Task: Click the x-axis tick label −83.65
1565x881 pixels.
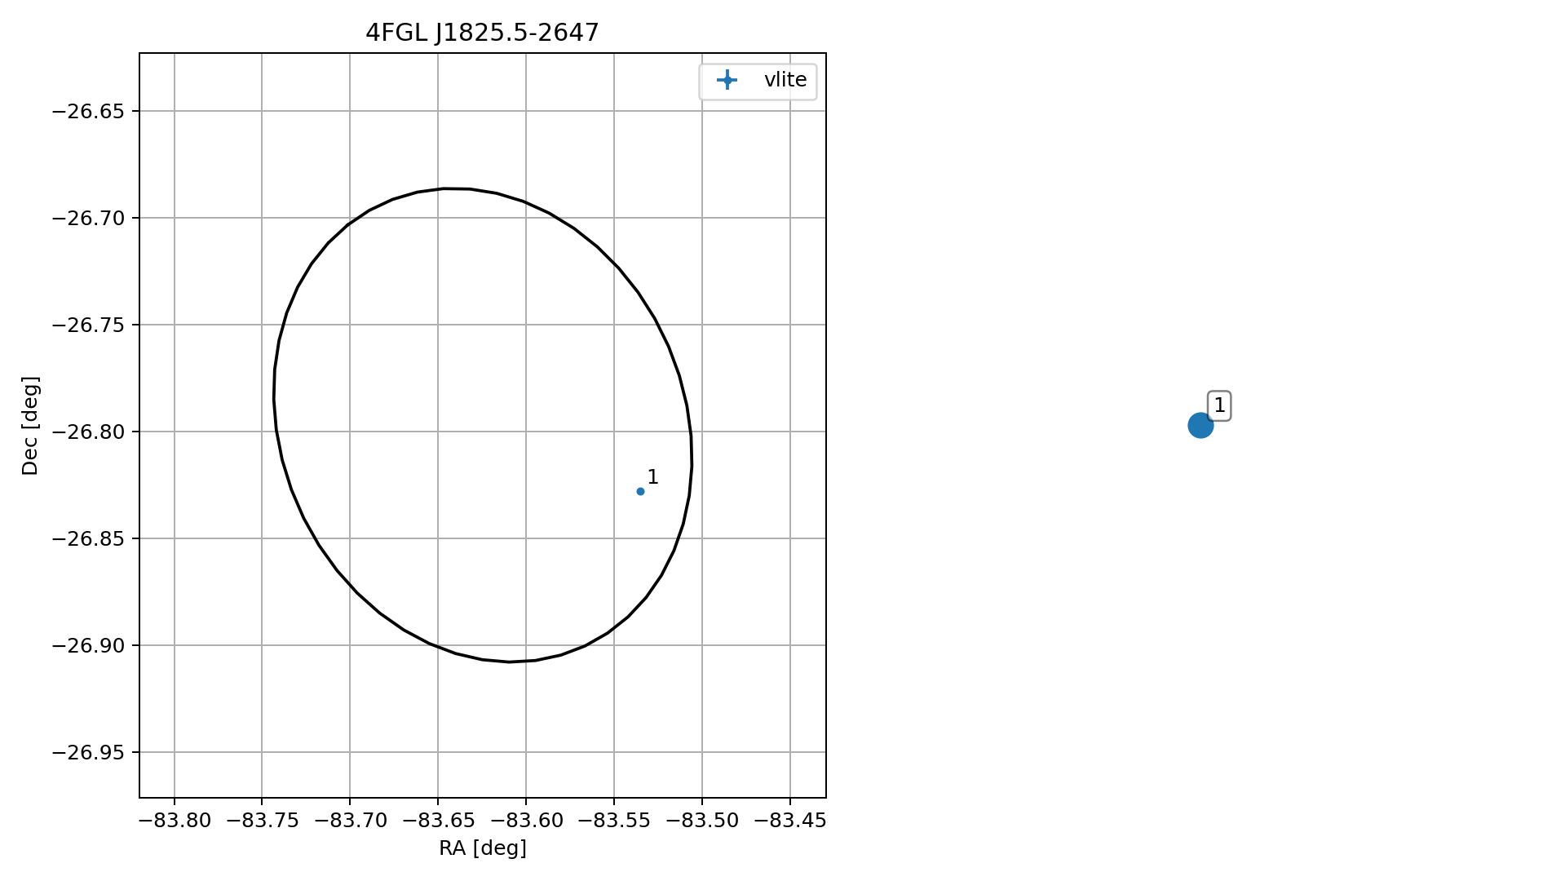Action: pyautogui.click(x=438, y=821)
